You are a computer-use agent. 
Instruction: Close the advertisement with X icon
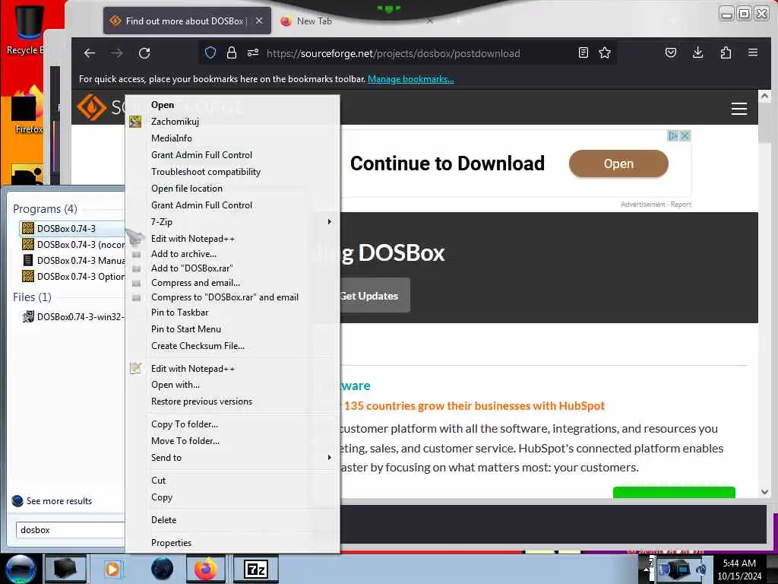pos(685,135)
